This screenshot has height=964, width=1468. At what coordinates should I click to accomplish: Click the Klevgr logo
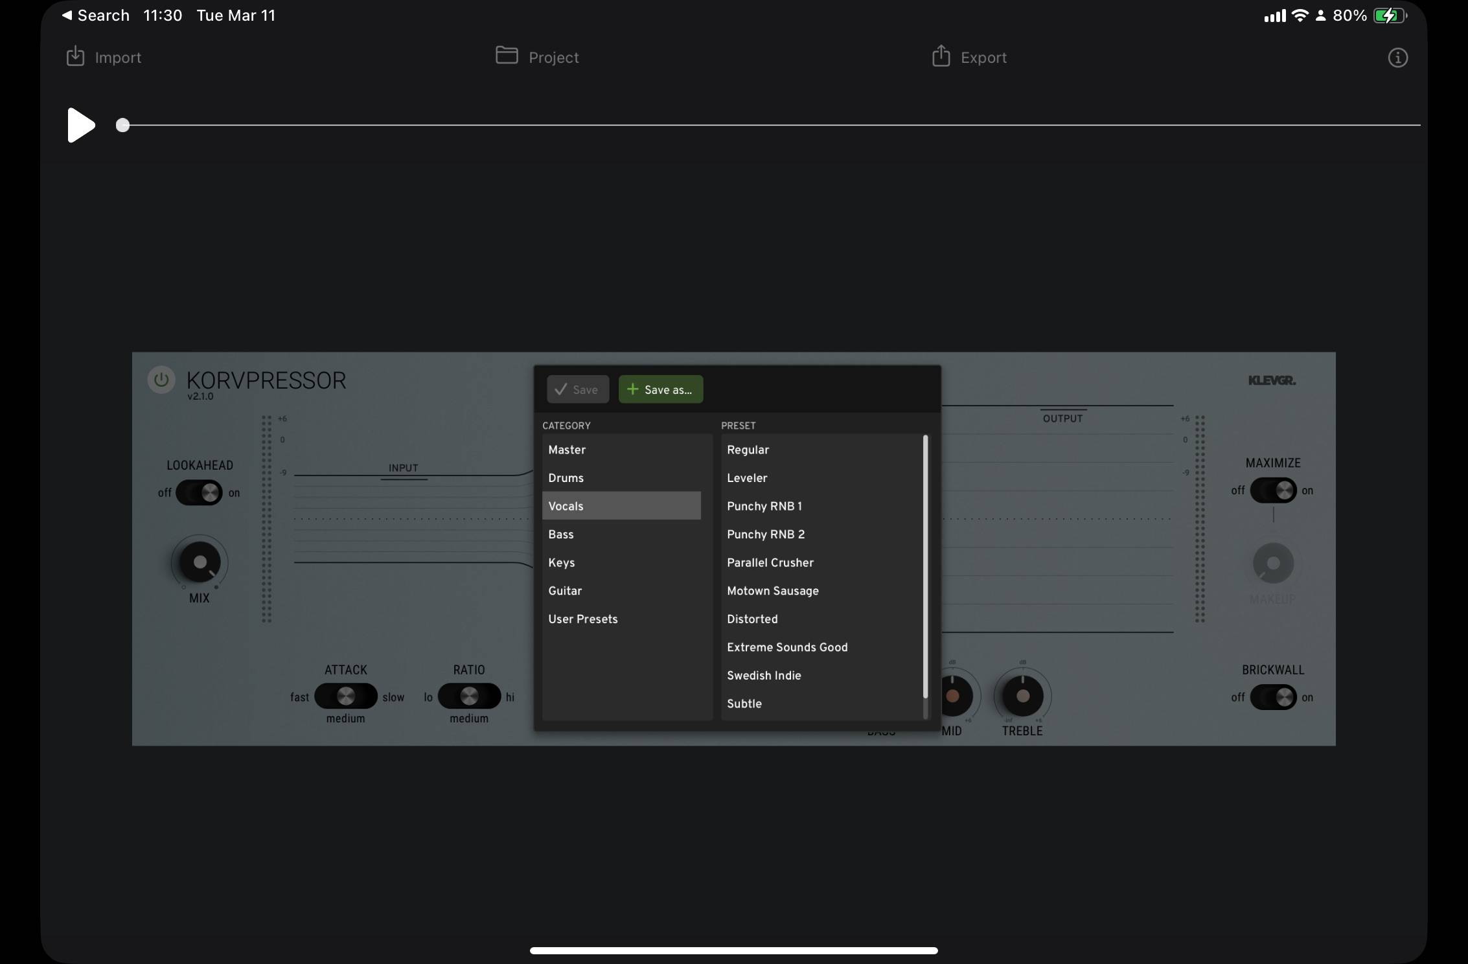1272,380
